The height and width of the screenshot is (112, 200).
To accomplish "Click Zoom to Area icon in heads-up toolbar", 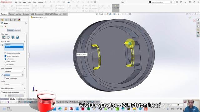I will click(99, 14).
